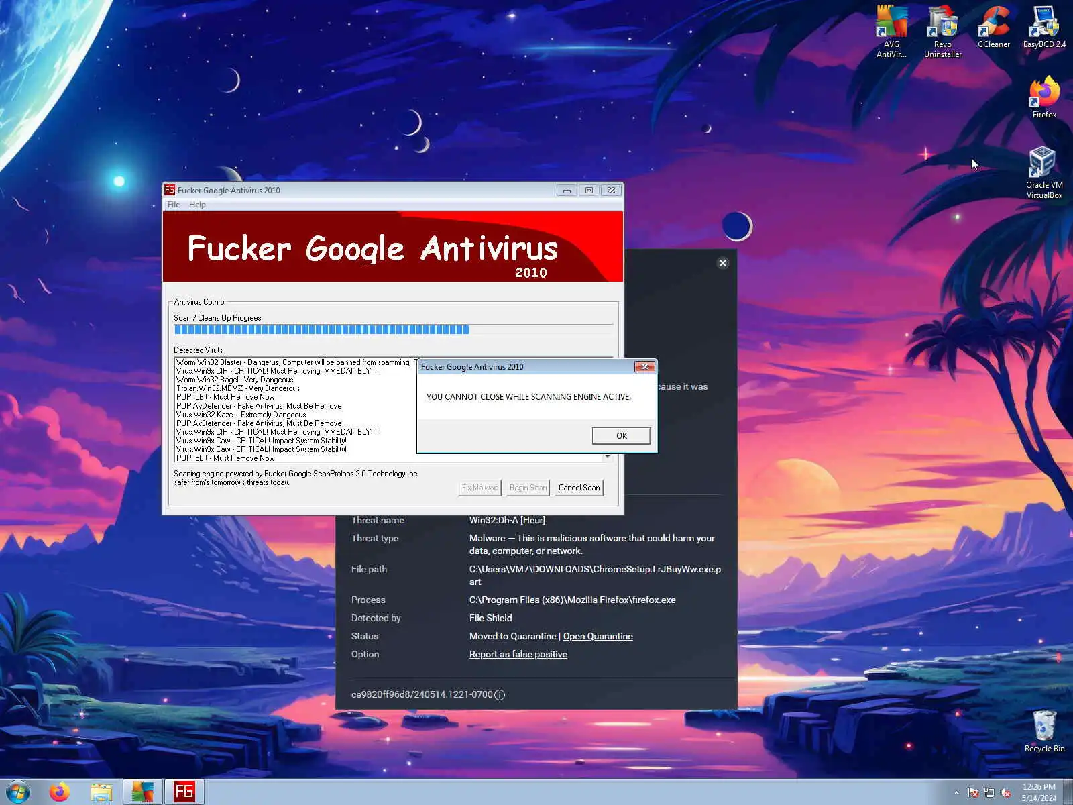The image size is (1073, 805).
Task: Click the disabled Fix Malware button
Action: coord(479,488)
